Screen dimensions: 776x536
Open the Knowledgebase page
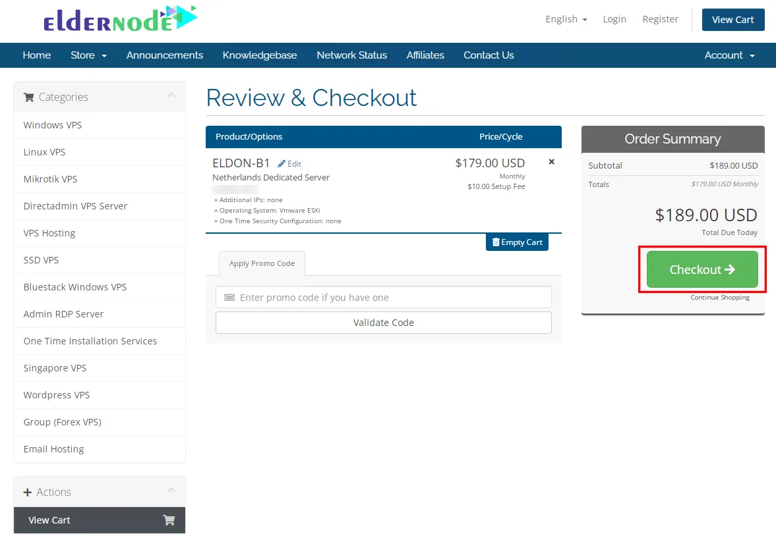[x=260, y=55]
